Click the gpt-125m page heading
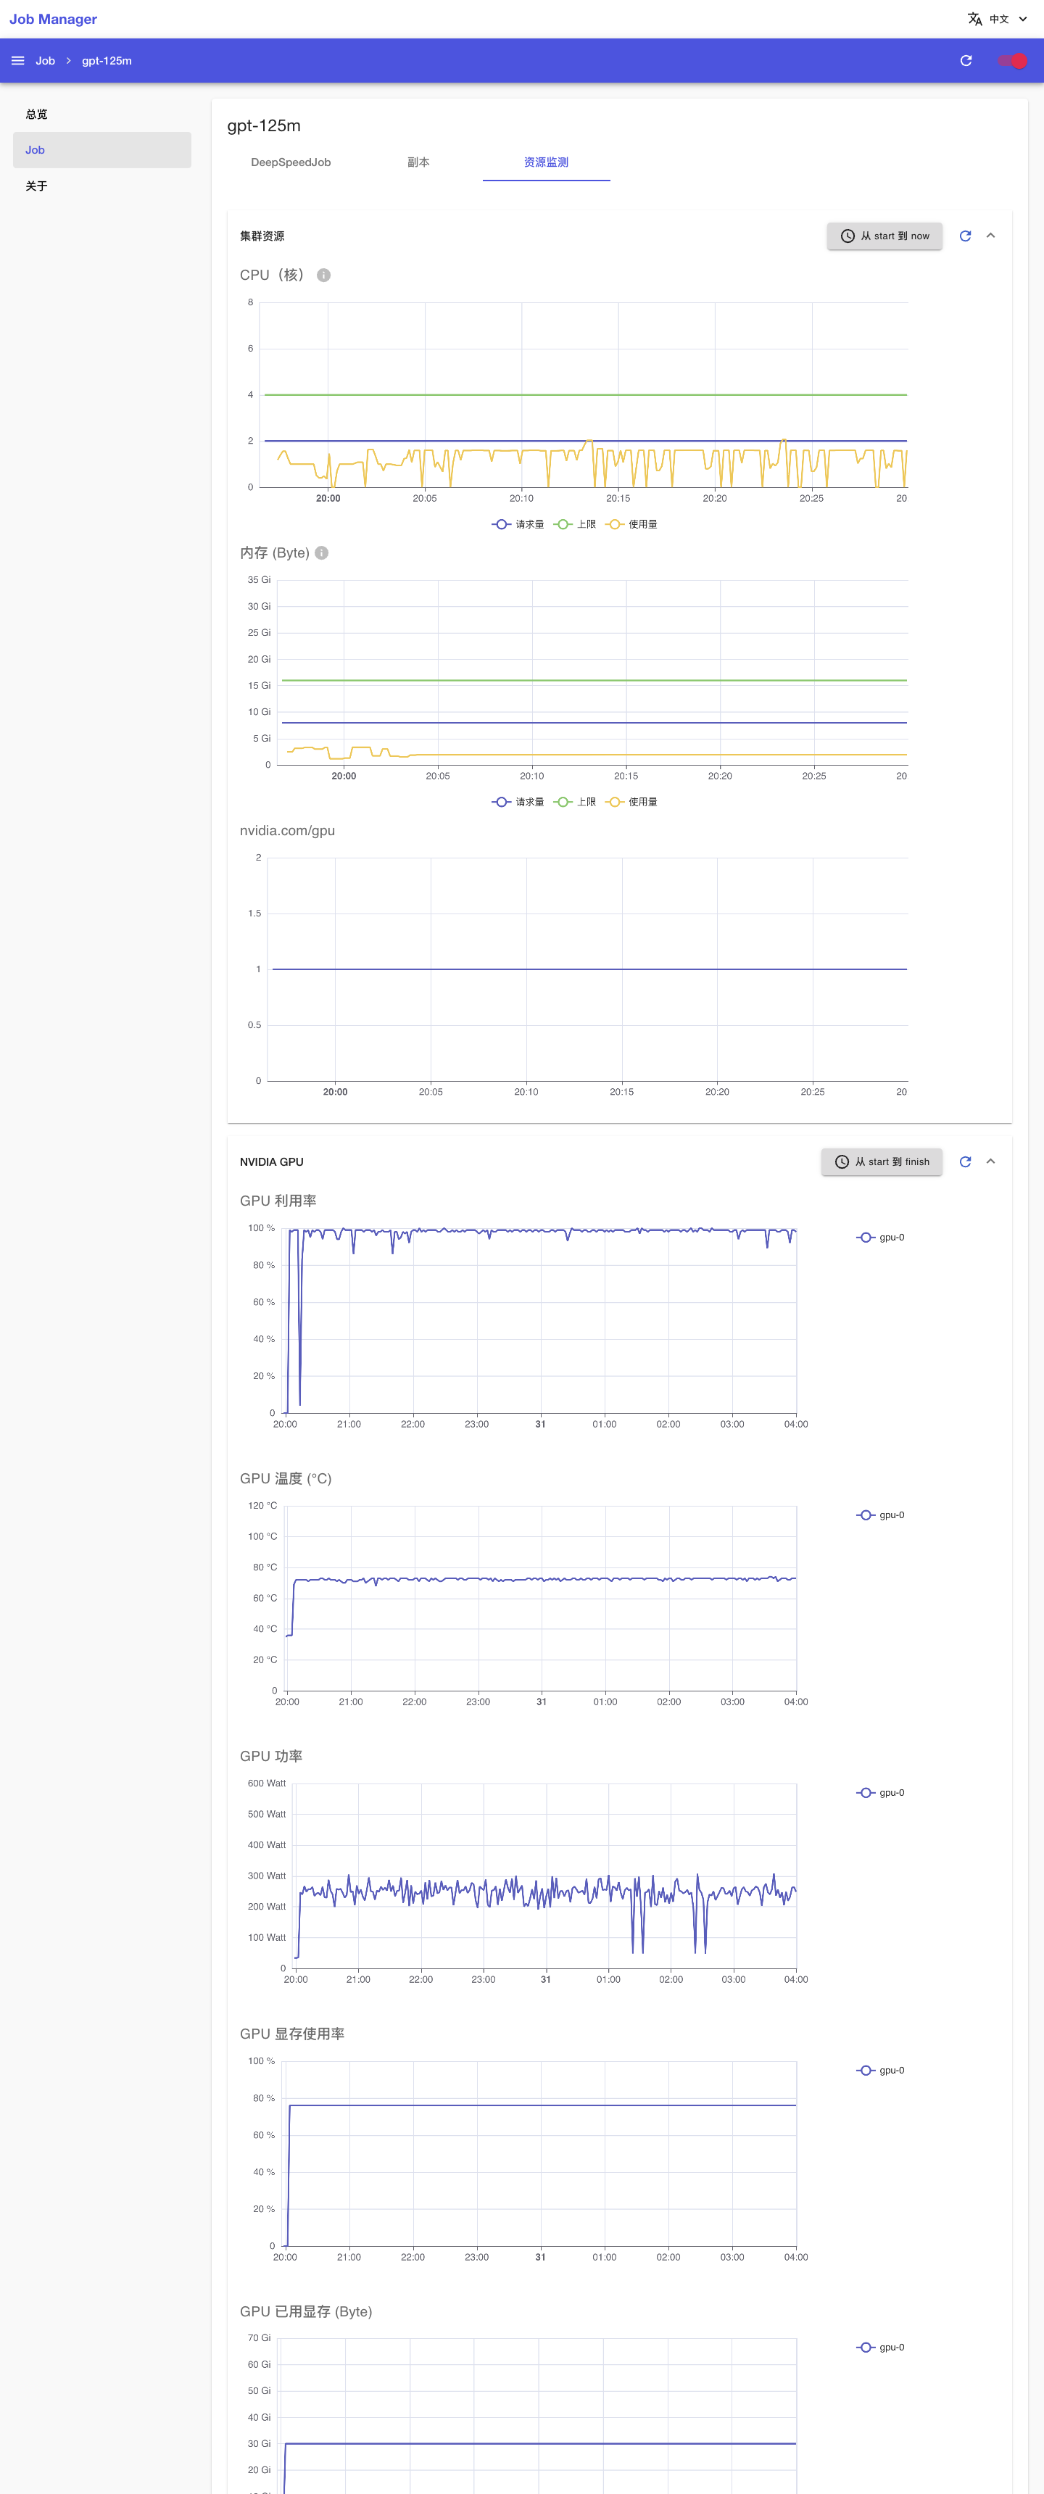Screen dimensions: 1044x2494 click(x=263, y=126)
